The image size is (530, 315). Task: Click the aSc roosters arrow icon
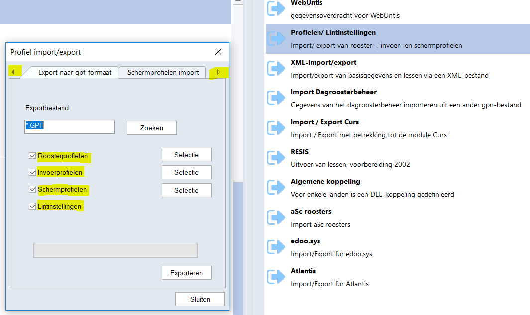click(276, 218)
